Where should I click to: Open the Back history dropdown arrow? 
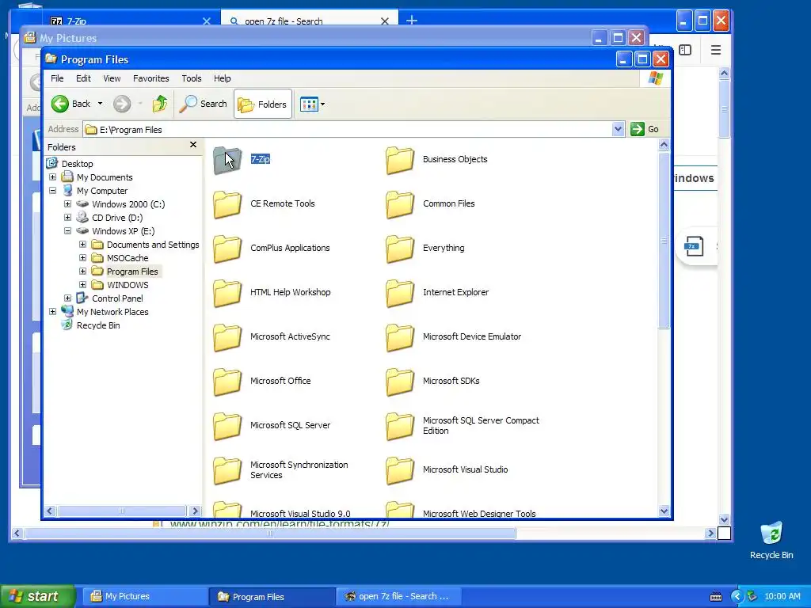click(100, 104)
